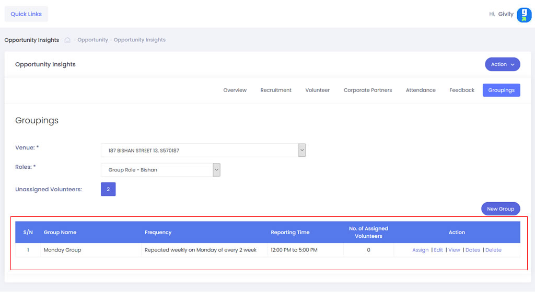Open the Venue dropdown list
Image resolution: width=535 pixels, height=301 pixels.
click(x=203, y=150)
